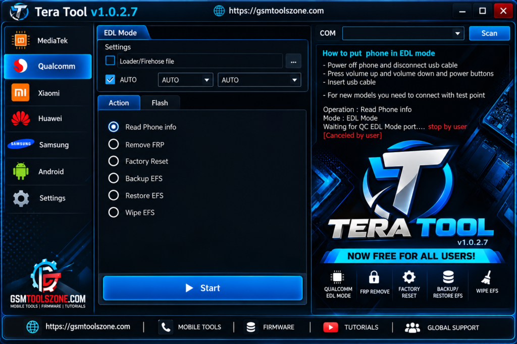Open the COM port dropdown
This screenshot has width=517, height=344.
[403, 33]
